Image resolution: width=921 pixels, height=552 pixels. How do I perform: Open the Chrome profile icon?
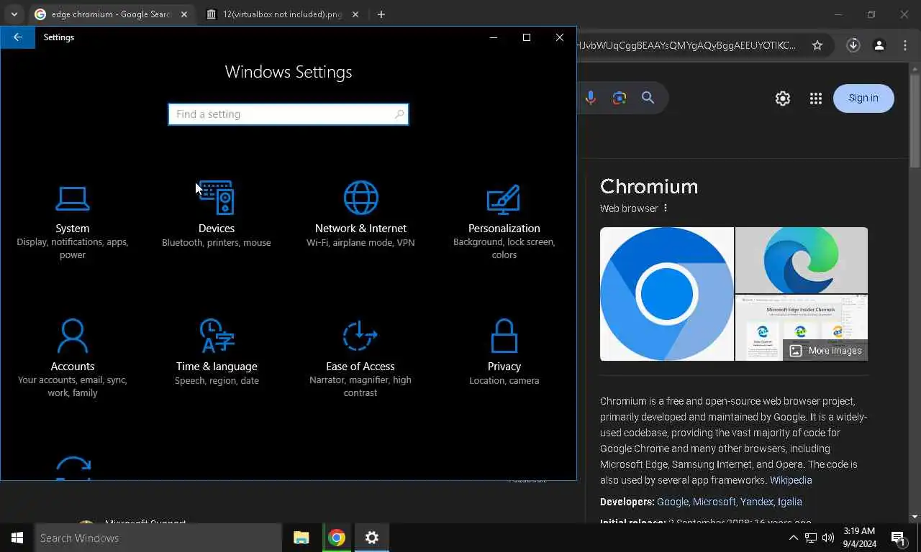(879, 45)
